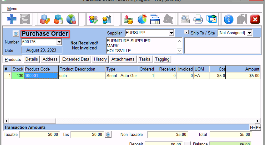Expand the [Not Assigned] site dropdown
Image resolution: width=265 pixels, height=145 pixels.
click(249, 33)
